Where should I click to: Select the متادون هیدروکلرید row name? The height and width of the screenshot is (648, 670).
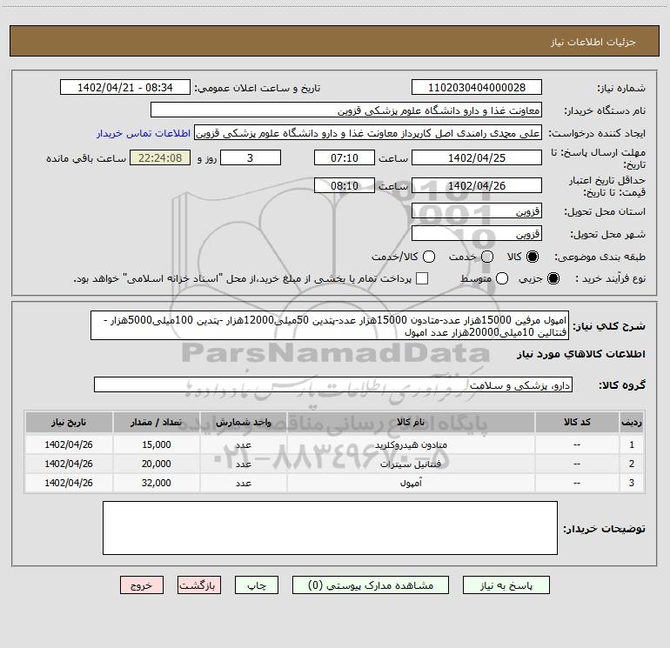411,445
